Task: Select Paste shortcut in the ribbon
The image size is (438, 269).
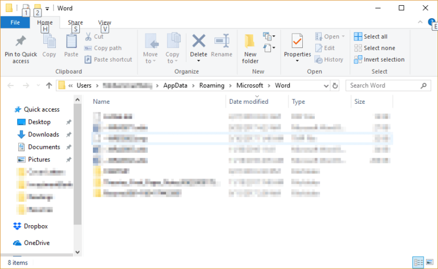Action: pyautogui.click(x=108, y=59)
